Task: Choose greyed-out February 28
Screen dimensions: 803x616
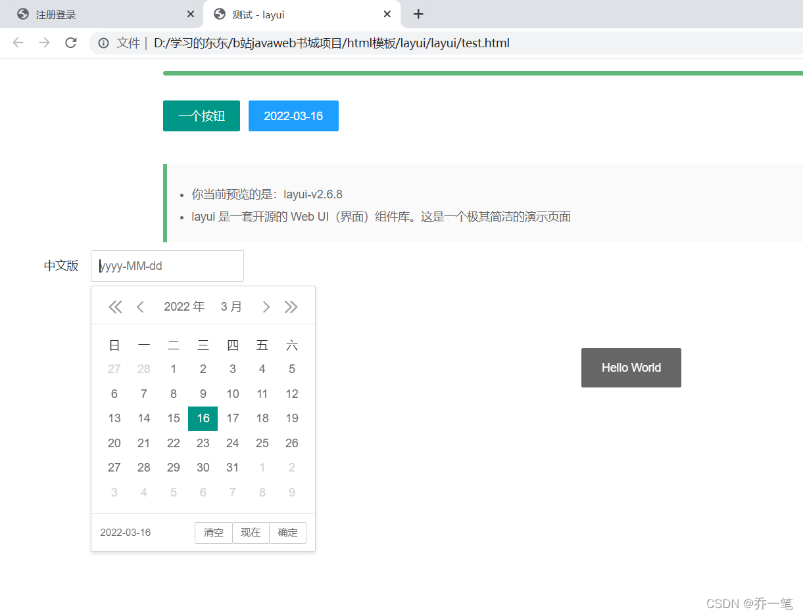Action: click(x=144, y=369)
